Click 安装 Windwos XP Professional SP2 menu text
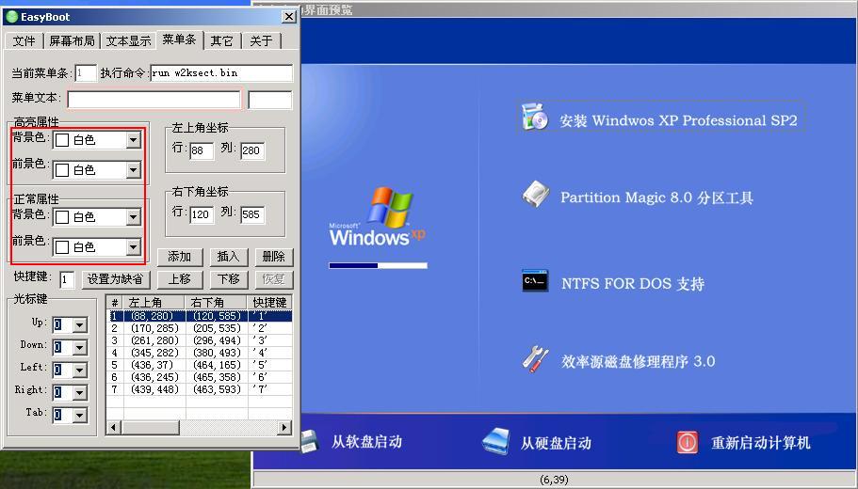Screen dimensions: 858x489 (x=678, y=120)
